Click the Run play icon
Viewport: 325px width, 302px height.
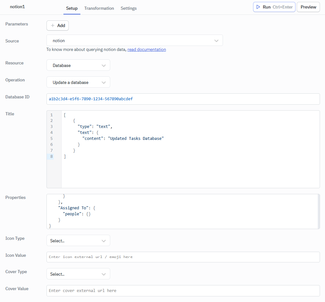(x=258, y=7)
